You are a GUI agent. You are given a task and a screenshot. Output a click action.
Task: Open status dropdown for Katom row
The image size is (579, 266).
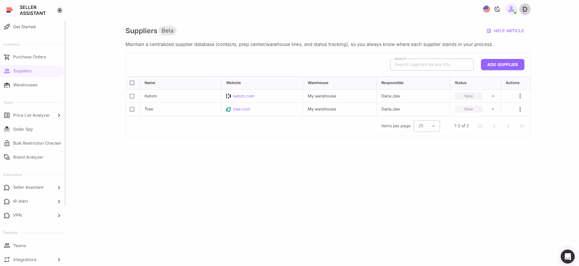[493, 96]
